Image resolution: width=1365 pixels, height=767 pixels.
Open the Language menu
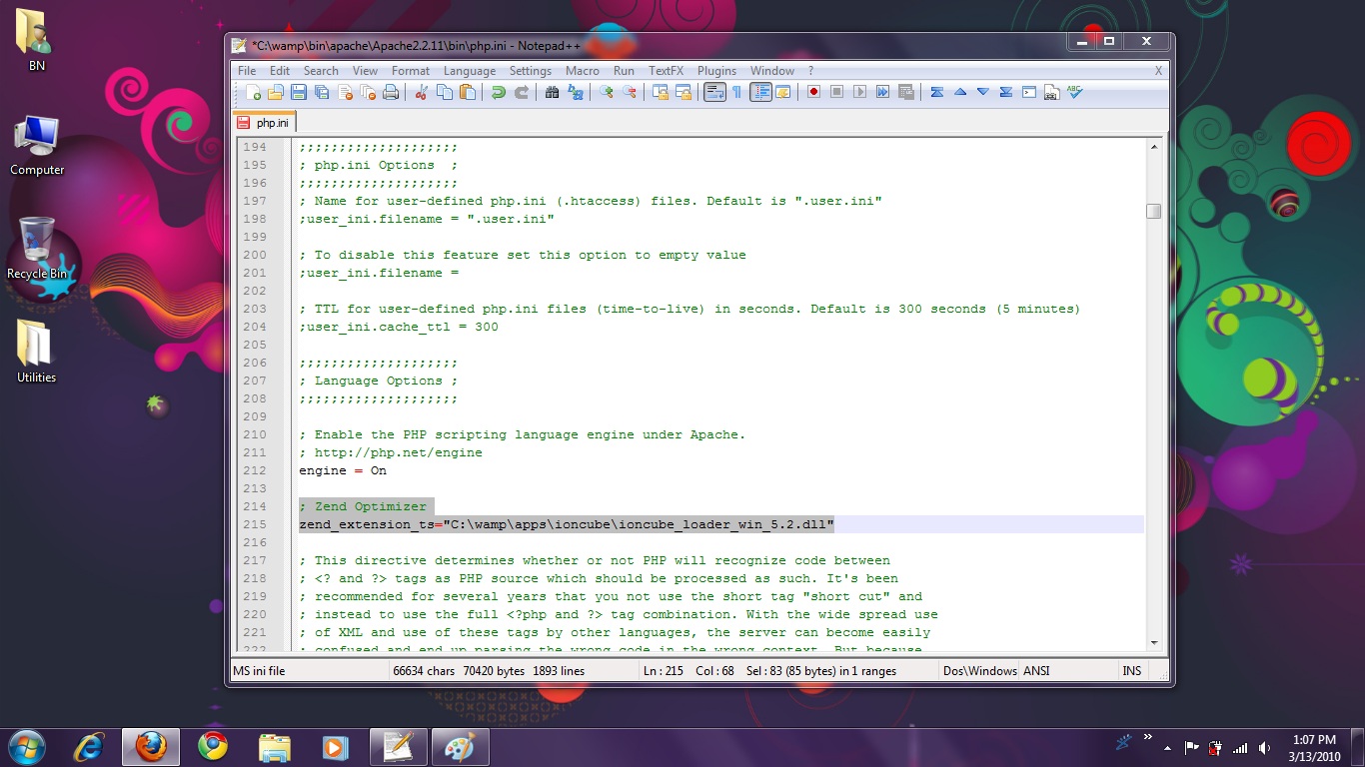pyautogui.click(x=469, y=71)
